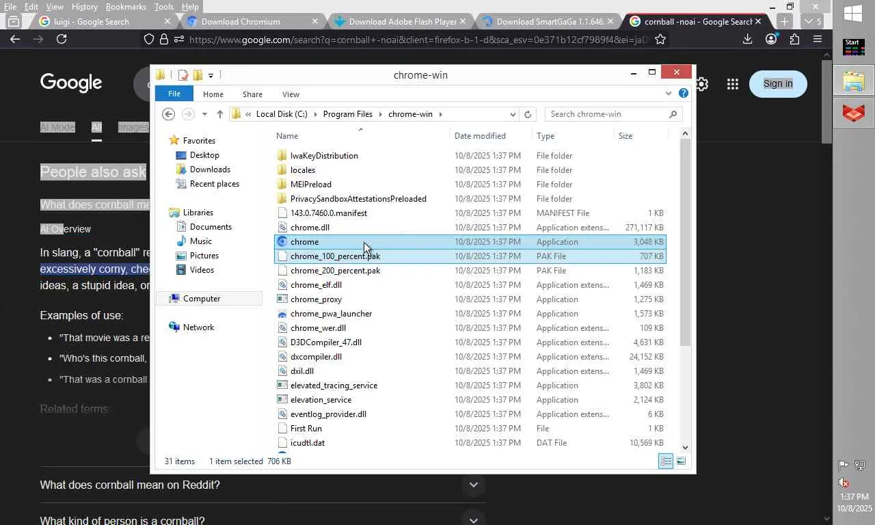Open Explorer's blue File ribbon tab
875x525 pixels.
174,94
